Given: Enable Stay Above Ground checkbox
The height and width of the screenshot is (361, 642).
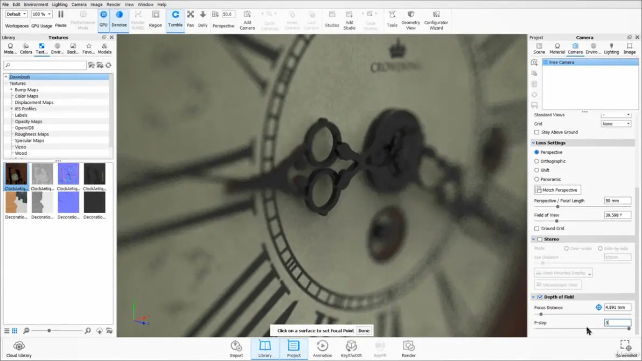Looking at the screenshot, I should click(536, 132).
